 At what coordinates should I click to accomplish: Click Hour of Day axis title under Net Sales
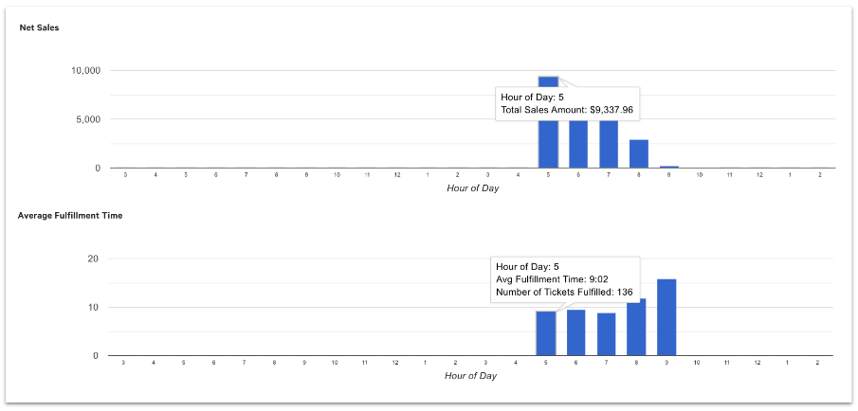click(x=472, y=188)
